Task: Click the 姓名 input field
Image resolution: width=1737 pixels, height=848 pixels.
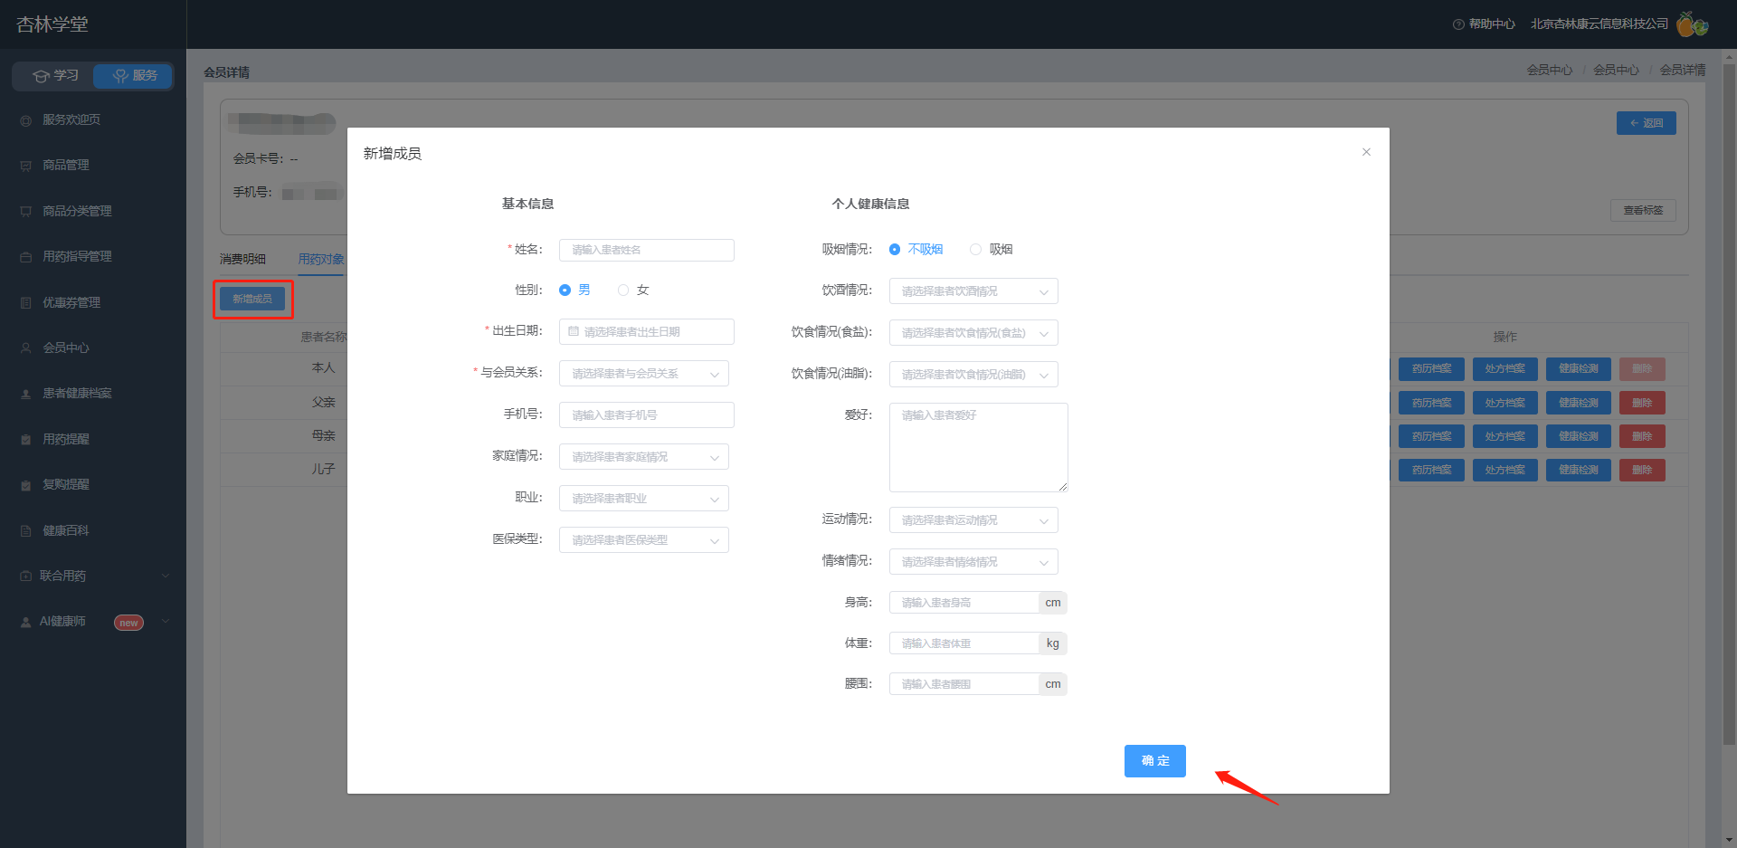Action: pyautogui.click(x=647, y=250)
